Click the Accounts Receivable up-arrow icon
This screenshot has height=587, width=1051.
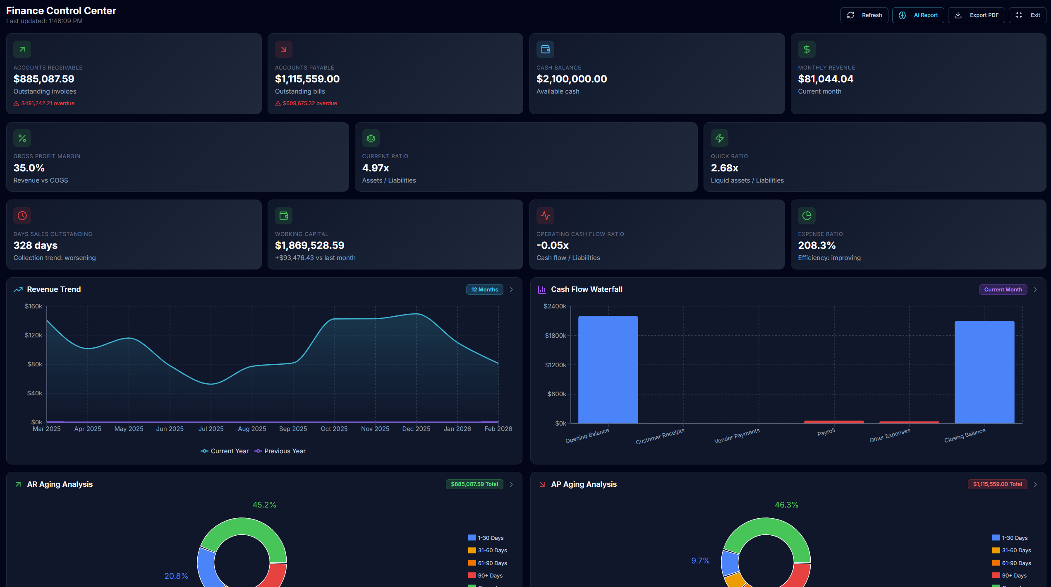[22, 49]
